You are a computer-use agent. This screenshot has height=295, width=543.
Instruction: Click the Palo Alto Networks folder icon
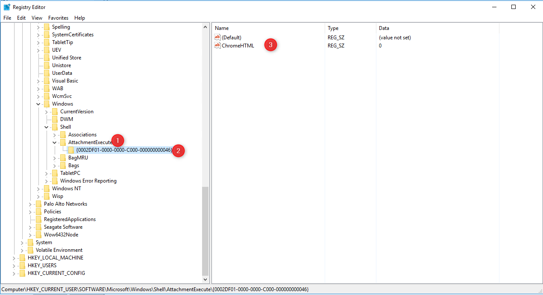pyautogui.click(x=39, y=204)
